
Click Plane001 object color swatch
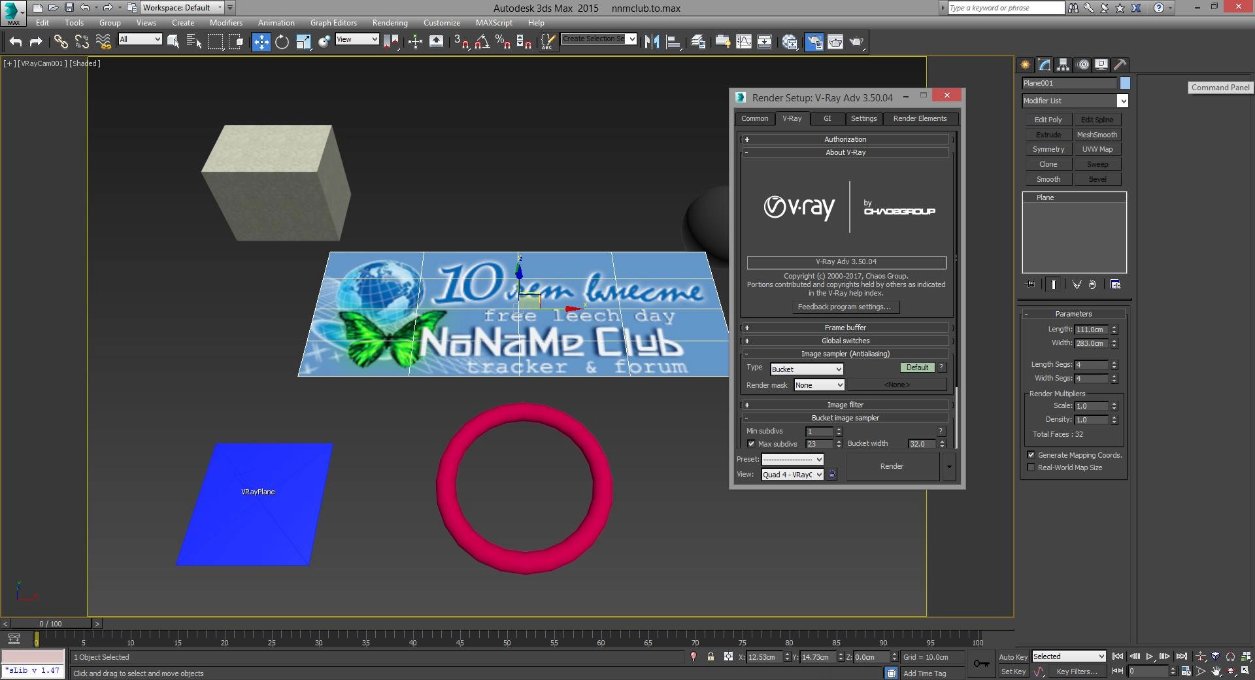pyautogui.click(x=1125, y=83)
